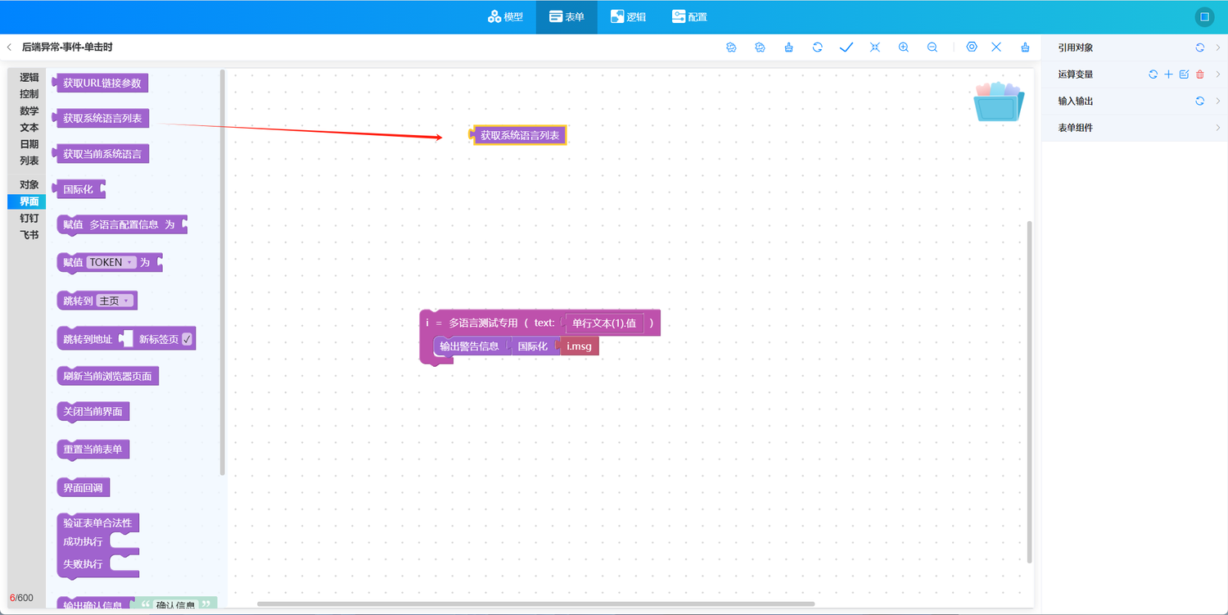
Task: Click the canvas horizontal scrollbar
Action: (535, 604)
